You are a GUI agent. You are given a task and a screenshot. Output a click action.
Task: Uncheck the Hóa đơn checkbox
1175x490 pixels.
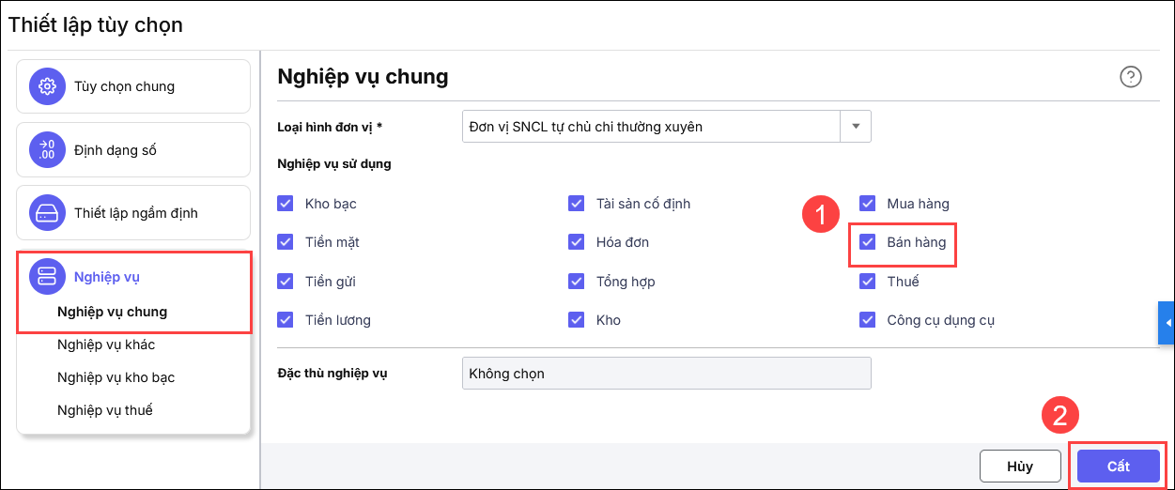tap(577, 243)
